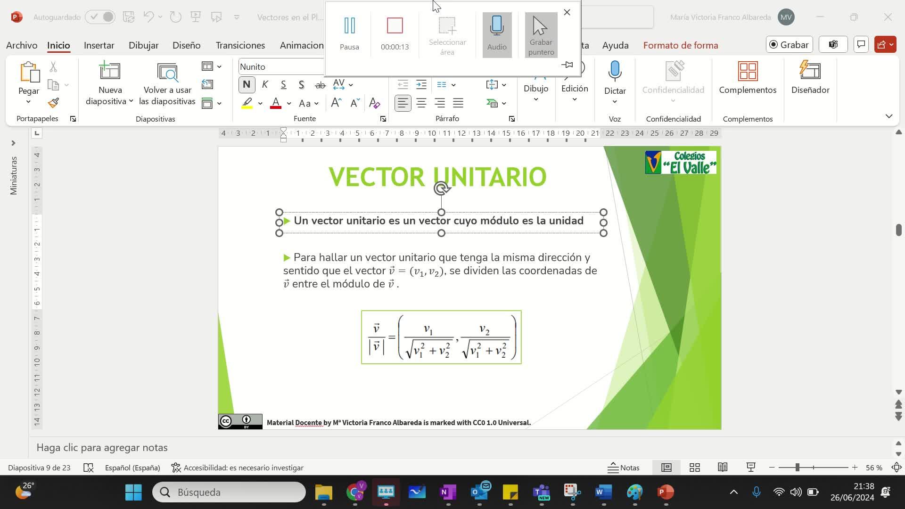Stop the screen recording
Screen dimensions: 905x509
tap(395, 25)
